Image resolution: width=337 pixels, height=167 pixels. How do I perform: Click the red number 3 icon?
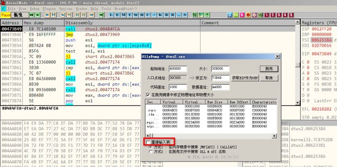tap(279, 15)
